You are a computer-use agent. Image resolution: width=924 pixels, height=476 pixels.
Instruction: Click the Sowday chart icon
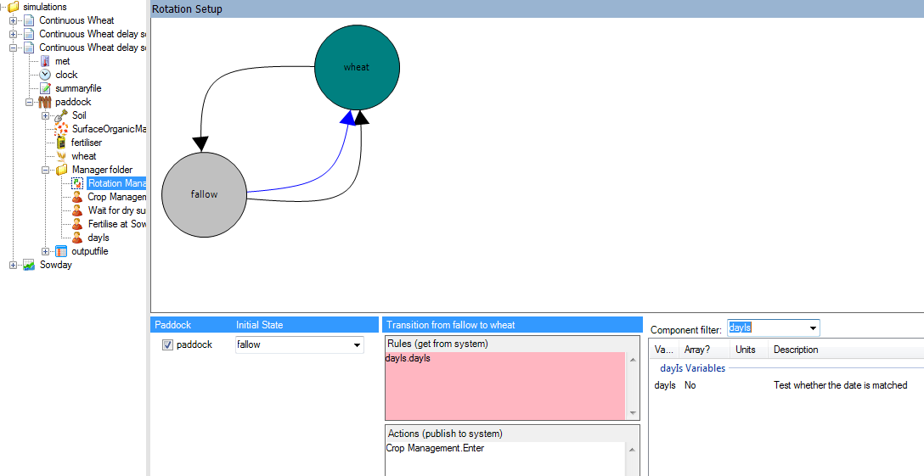tap(29, 265)
